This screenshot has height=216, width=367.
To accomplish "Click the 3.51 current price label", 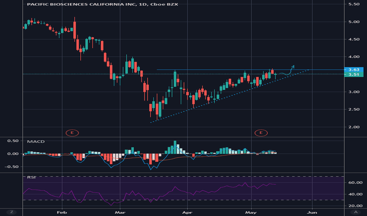I will 354,75.
